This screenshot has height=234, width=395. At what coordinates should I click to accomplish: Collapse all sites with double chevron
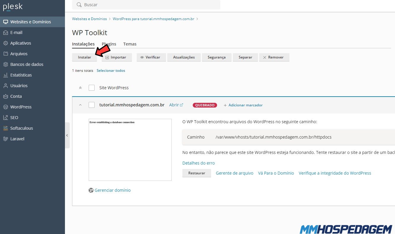(x=80, y=88)
